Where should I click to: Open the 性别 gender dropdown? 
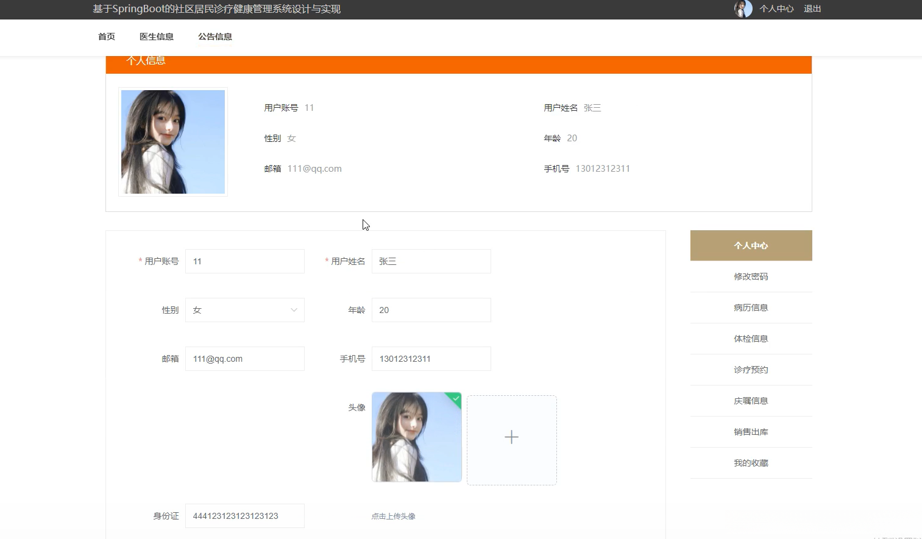[x=244, y=310]
